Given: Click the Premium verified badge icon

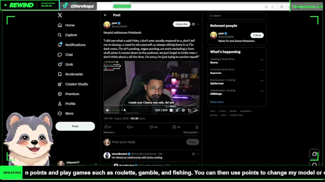Looking at the screenshot, I should tap(60, 94).
